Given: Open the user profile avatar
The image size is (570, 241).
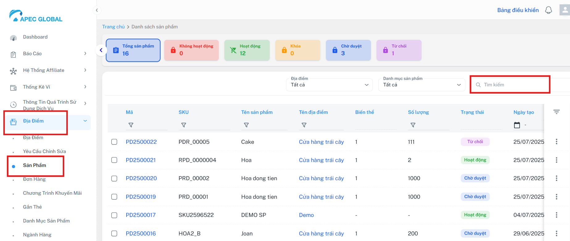Looking at the screenshot, I should point(564,10).
